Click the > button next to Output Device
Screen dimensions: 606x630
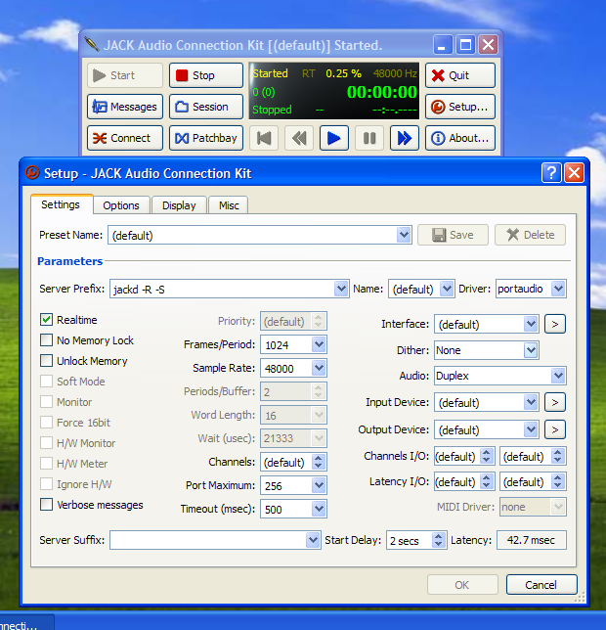coord(555,429)
